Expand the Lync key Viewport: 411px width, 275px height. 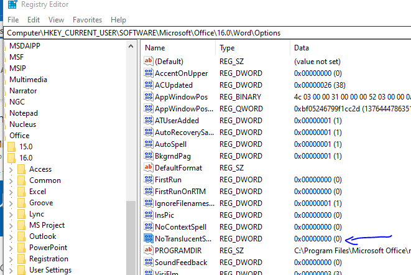click(x=11, y=215)
